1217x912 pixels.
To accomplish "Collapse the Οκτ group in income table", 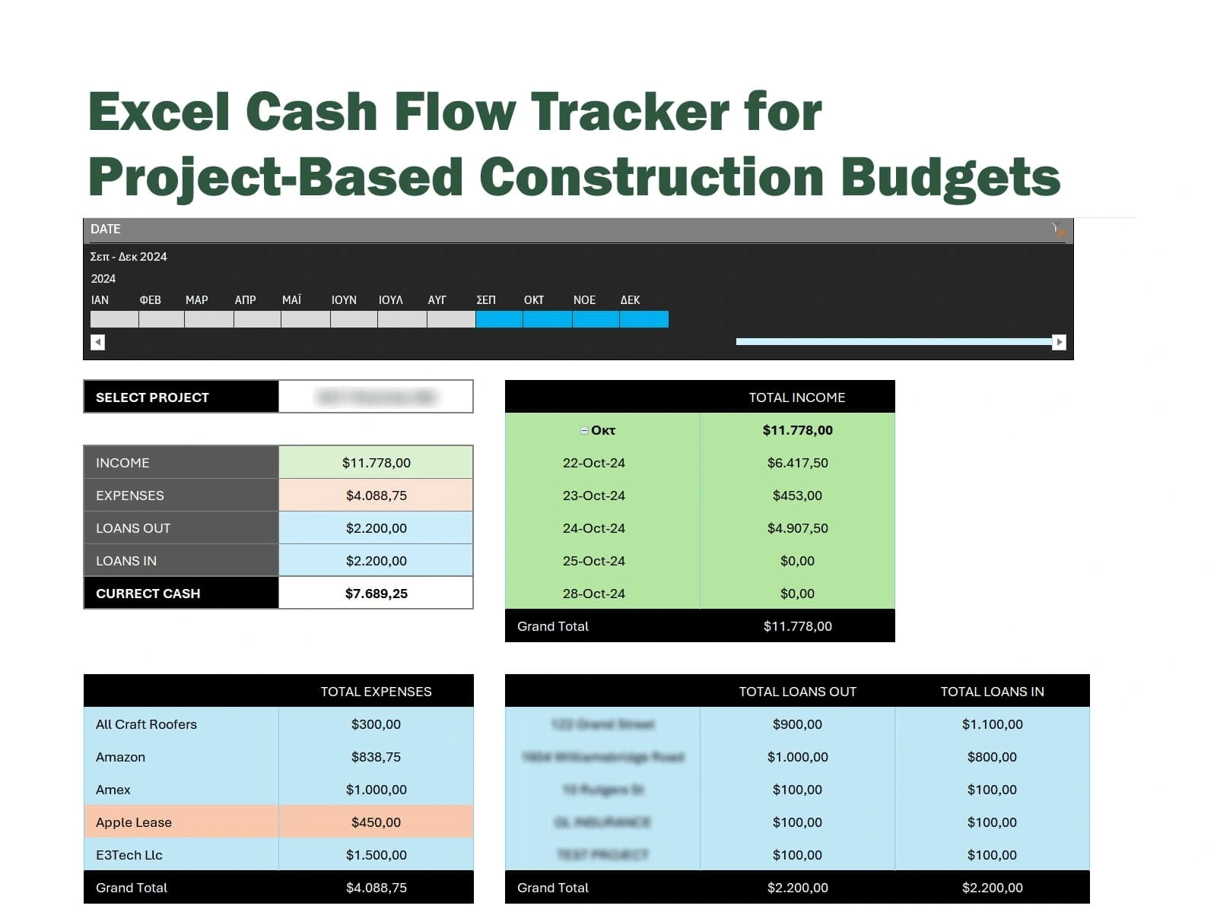I will point(584,430).
